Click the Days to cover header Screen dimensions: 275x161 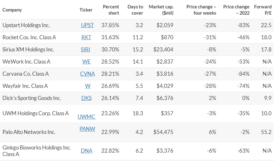point(135,10)
